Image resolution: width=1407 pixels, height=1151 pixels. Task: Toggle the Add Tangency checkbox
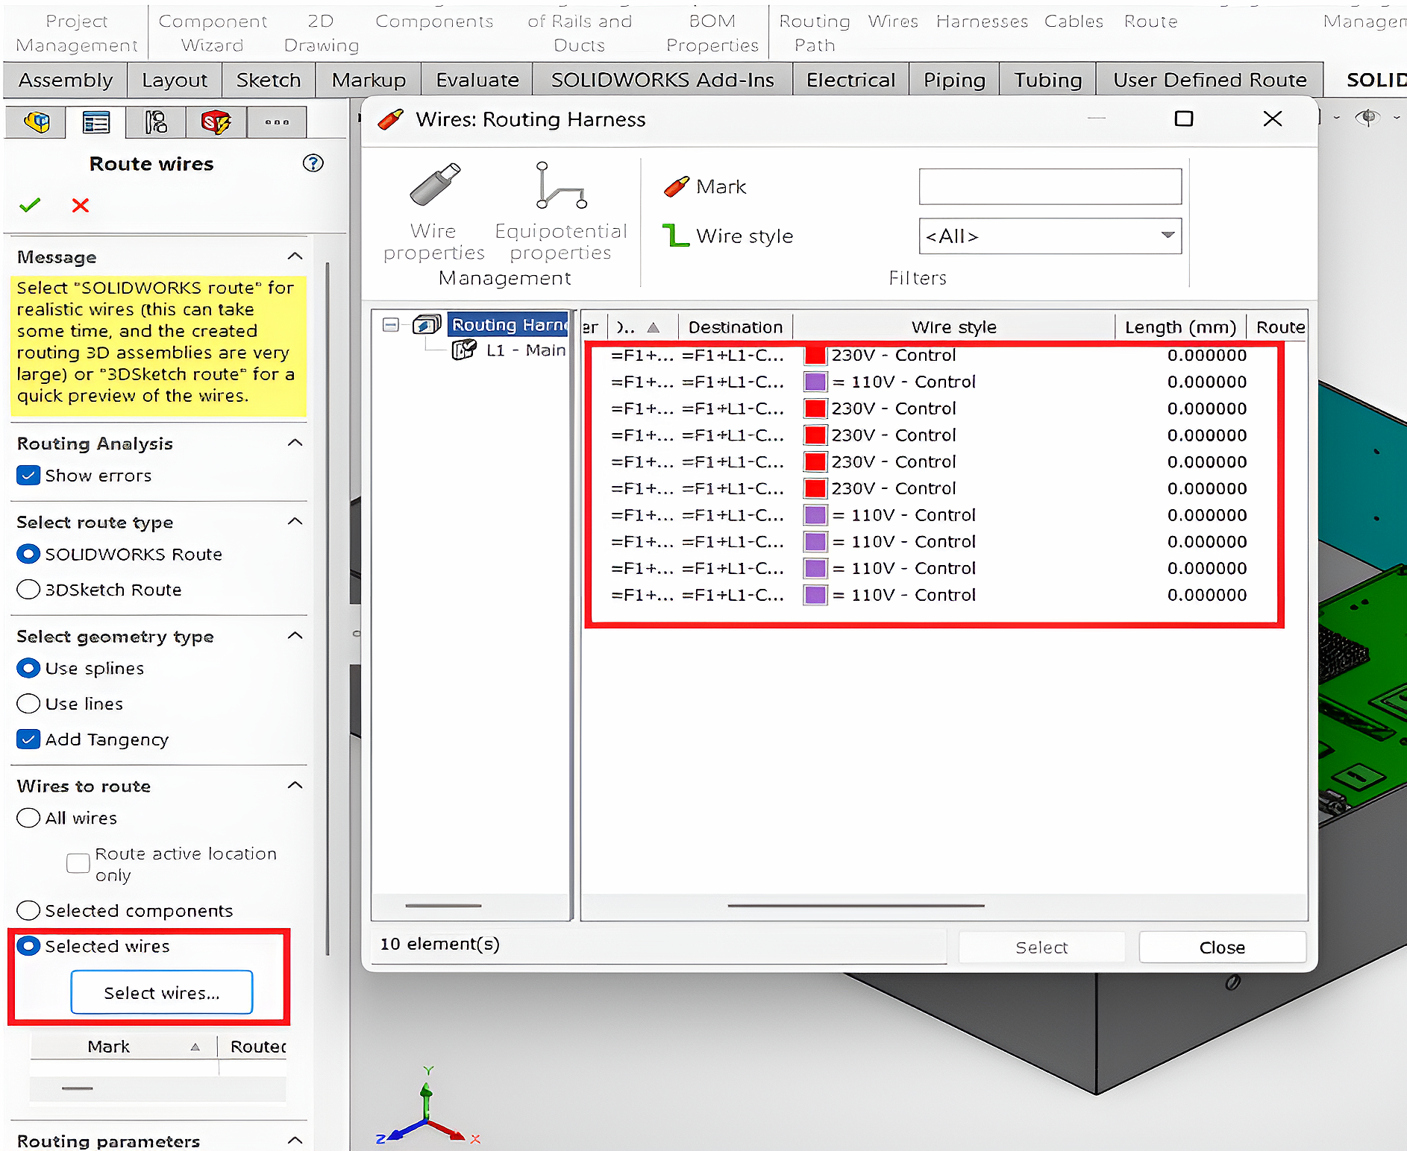28,740
